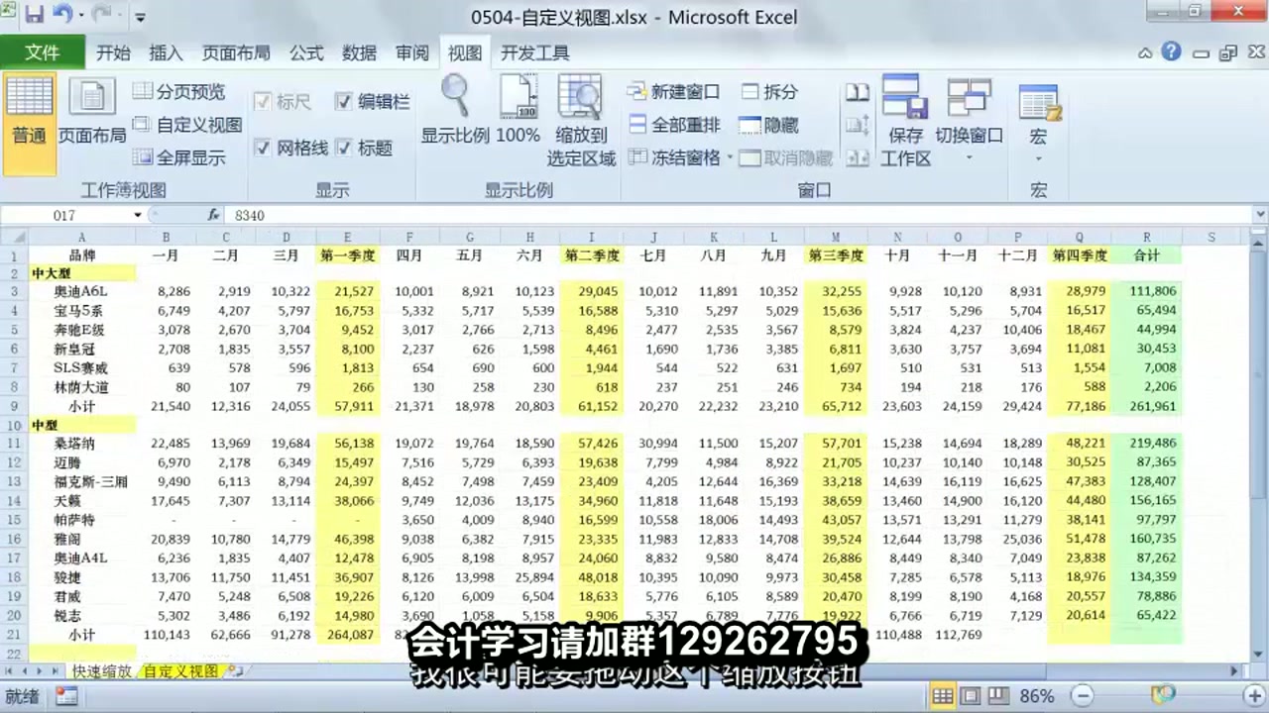Click 新建窗口 new window

(674, 92)
